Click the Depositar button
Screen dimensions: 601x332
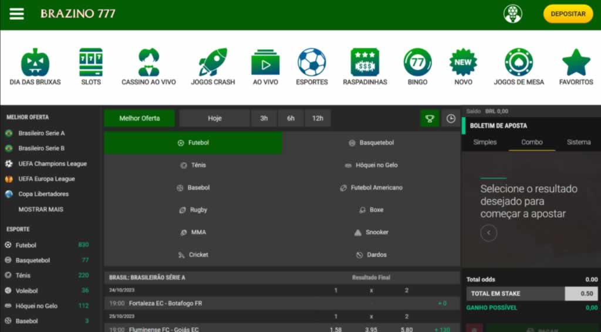coord(568,14)
